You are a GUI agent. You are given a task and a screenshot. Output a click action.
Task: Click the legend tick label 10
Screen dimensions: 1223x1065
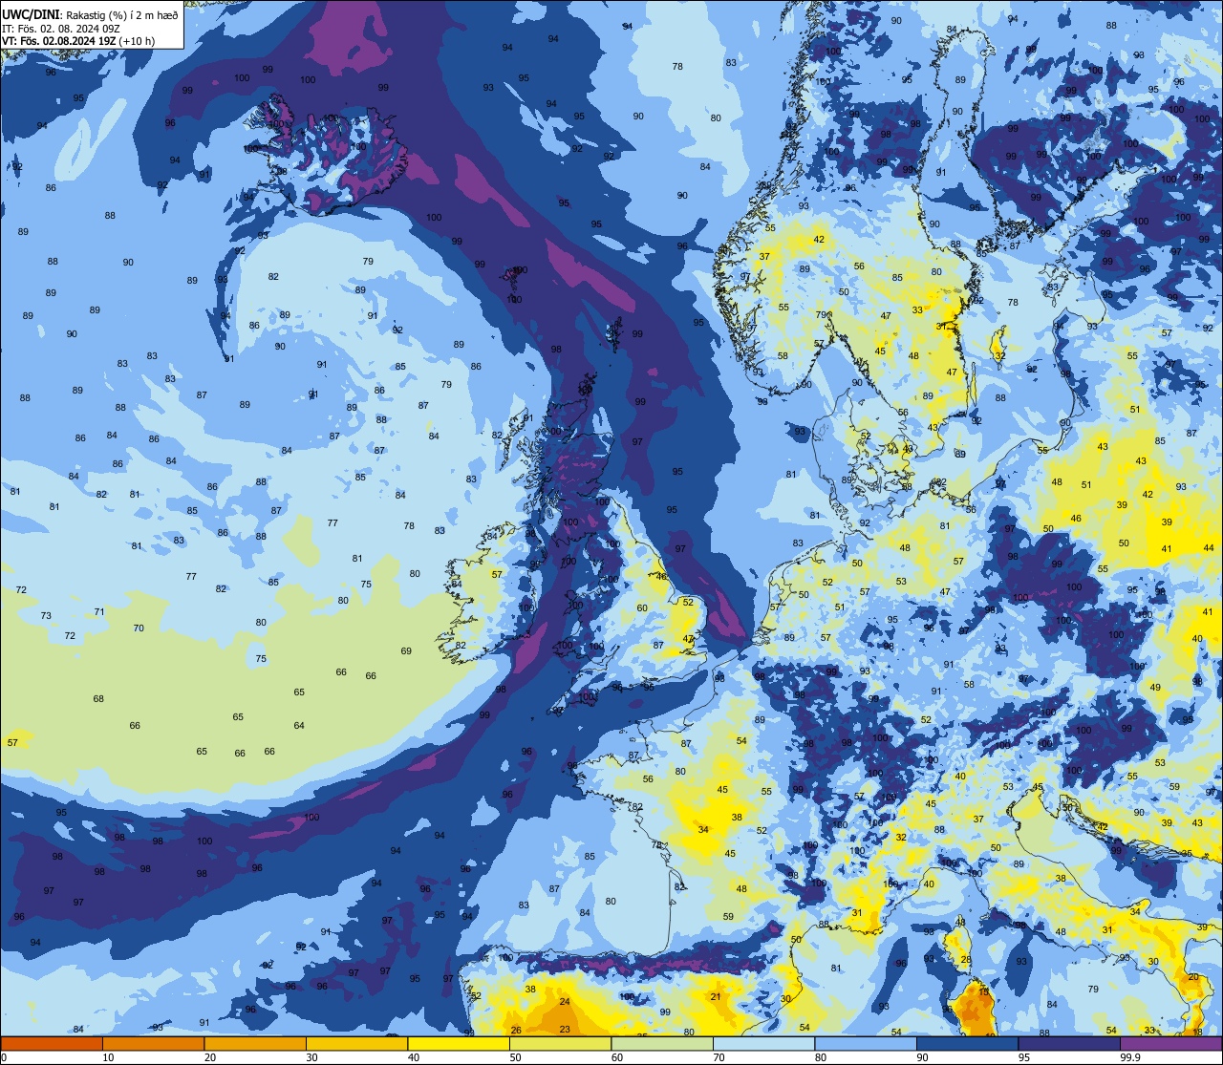tap(108, 1057)
